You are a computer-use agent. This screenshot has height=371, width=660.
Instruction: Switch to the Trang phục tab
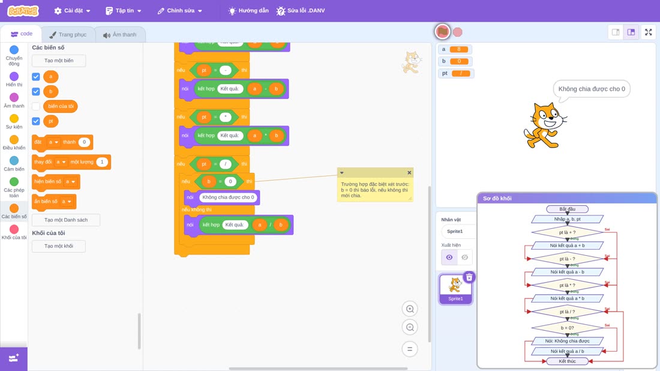click(68, 35)
